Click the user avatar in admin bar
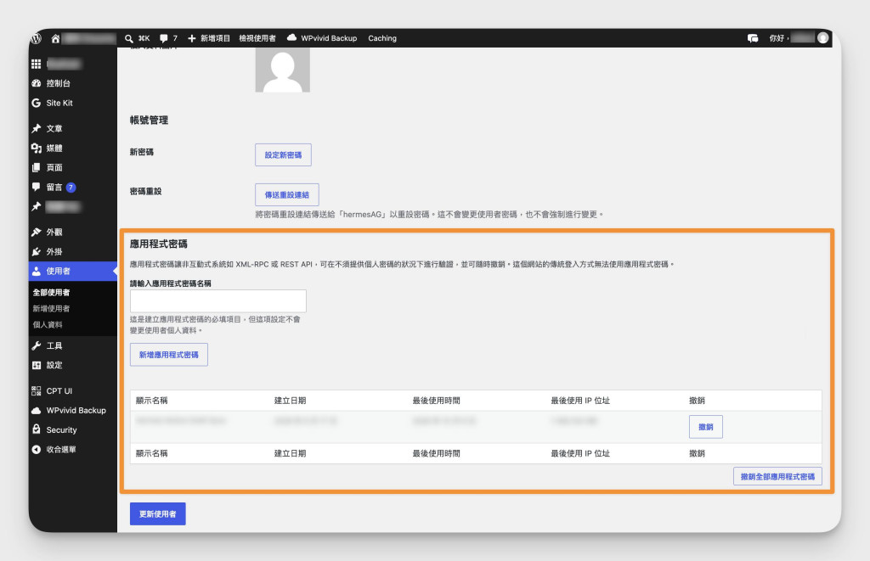The height and width of the screenshot is (561, 870). 822,37
